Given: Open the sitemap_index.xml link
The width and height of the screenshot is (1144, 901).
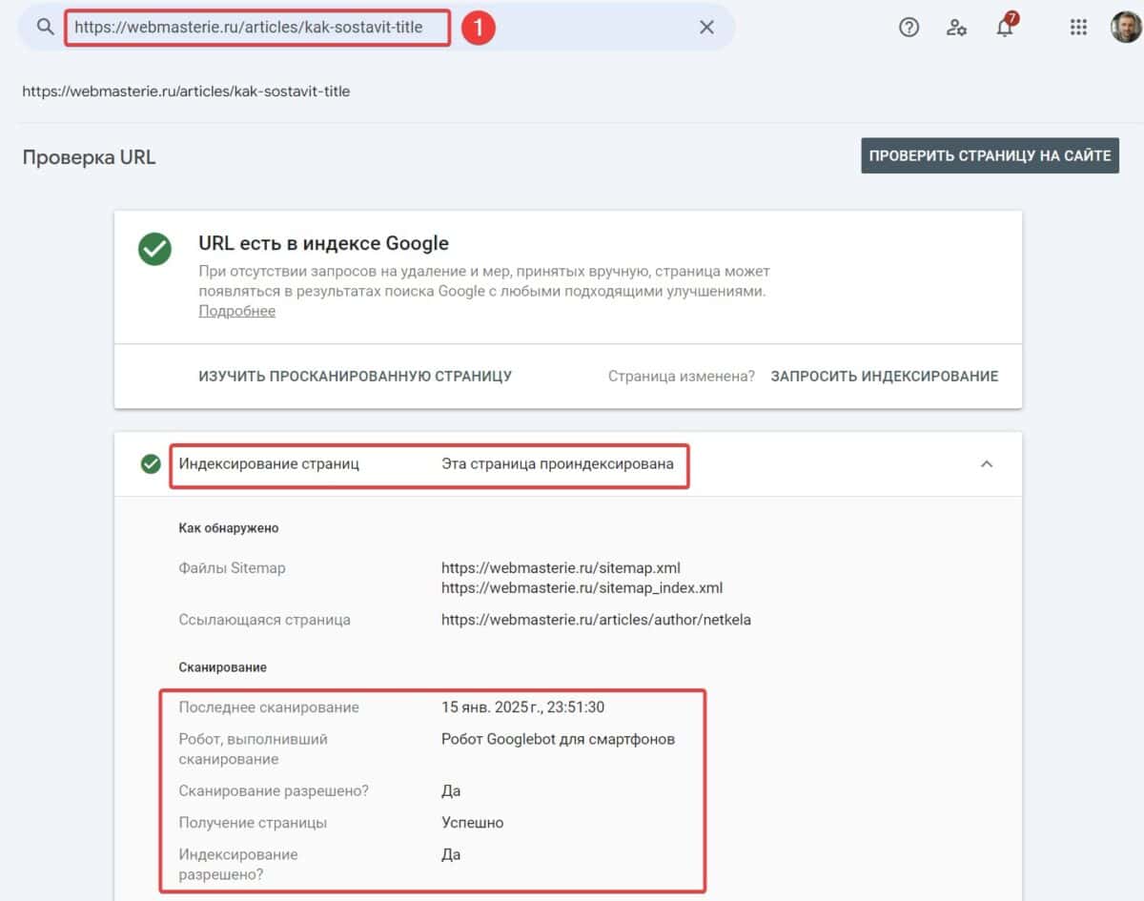Looking at the screenshot, I should 582,587.
